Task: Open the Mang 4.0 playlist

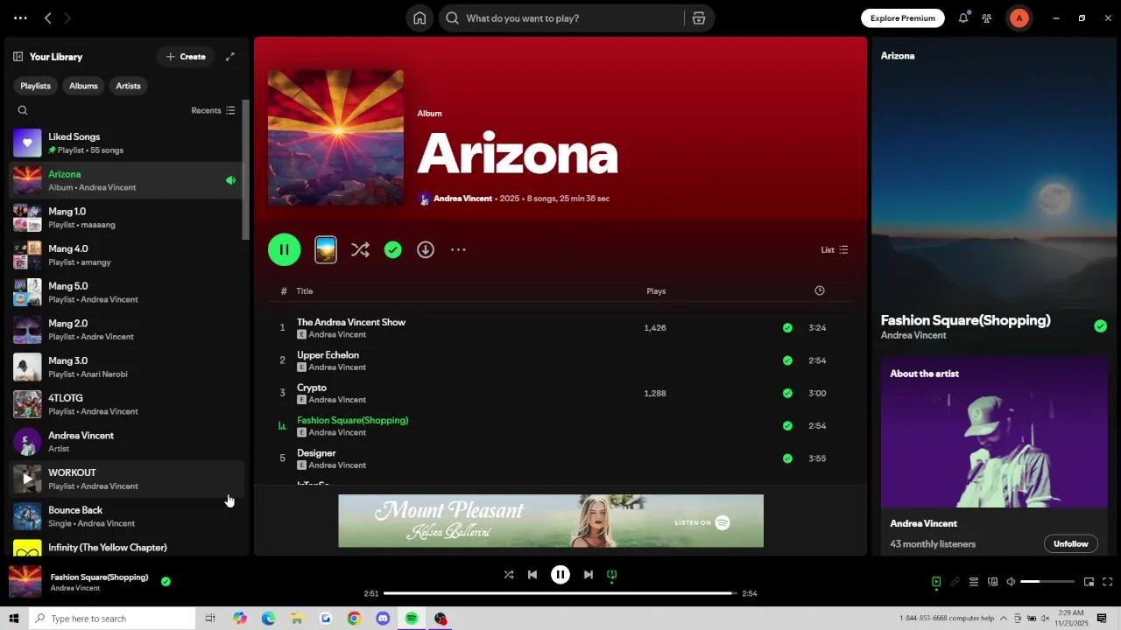Action: (x=124, y=255)
